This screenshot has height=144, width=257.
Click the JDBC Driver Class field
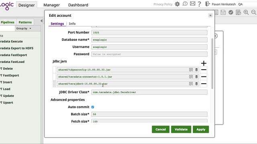click(x=149, y=92)
